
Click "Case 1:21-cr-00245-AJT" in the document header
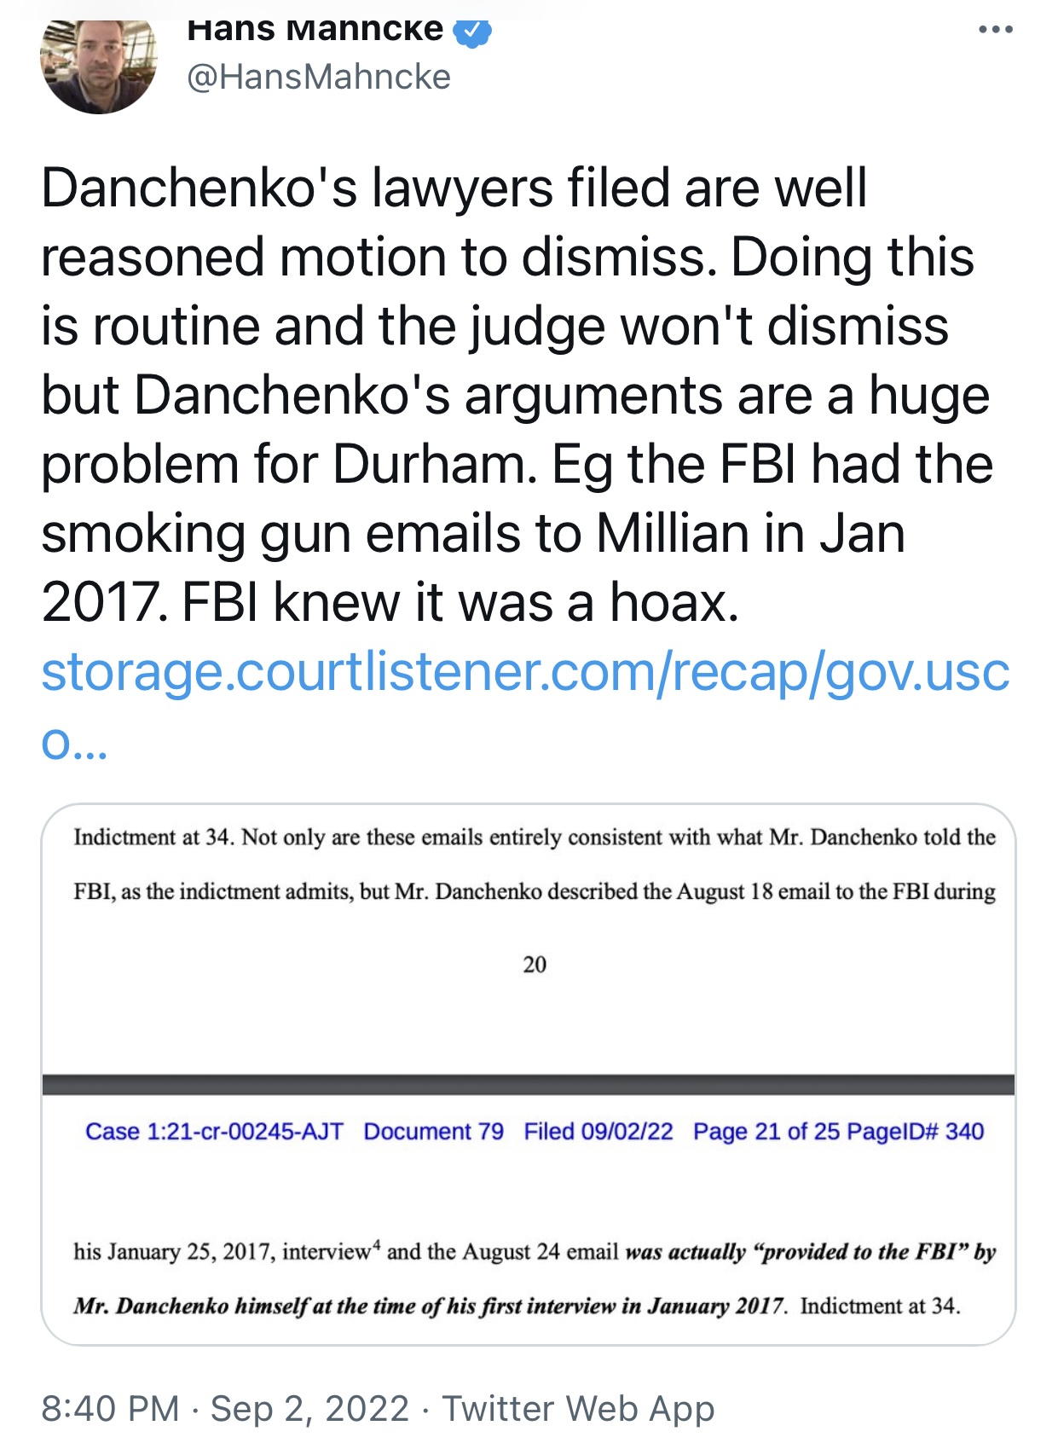pyautogui.click(x=214, y=1132)
